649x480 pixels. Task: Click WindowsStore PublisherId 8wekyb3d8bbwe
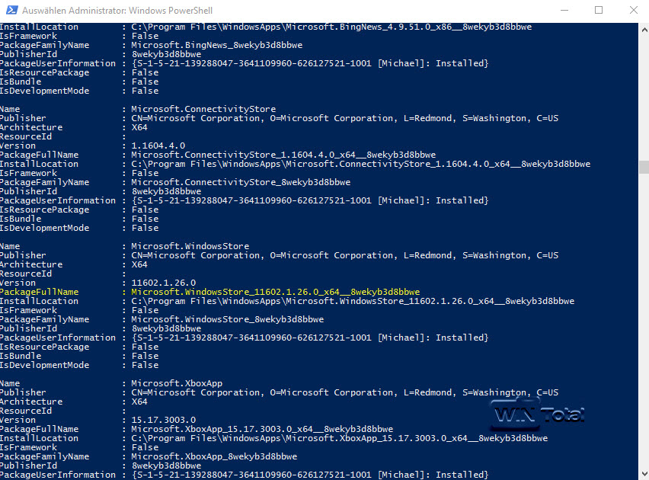166,328
